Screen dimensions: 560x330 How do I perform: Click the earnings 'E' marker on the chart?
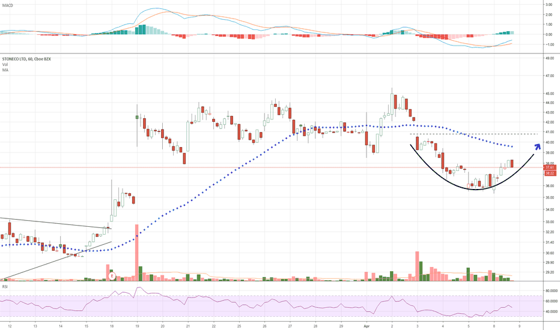coord(112,276)
